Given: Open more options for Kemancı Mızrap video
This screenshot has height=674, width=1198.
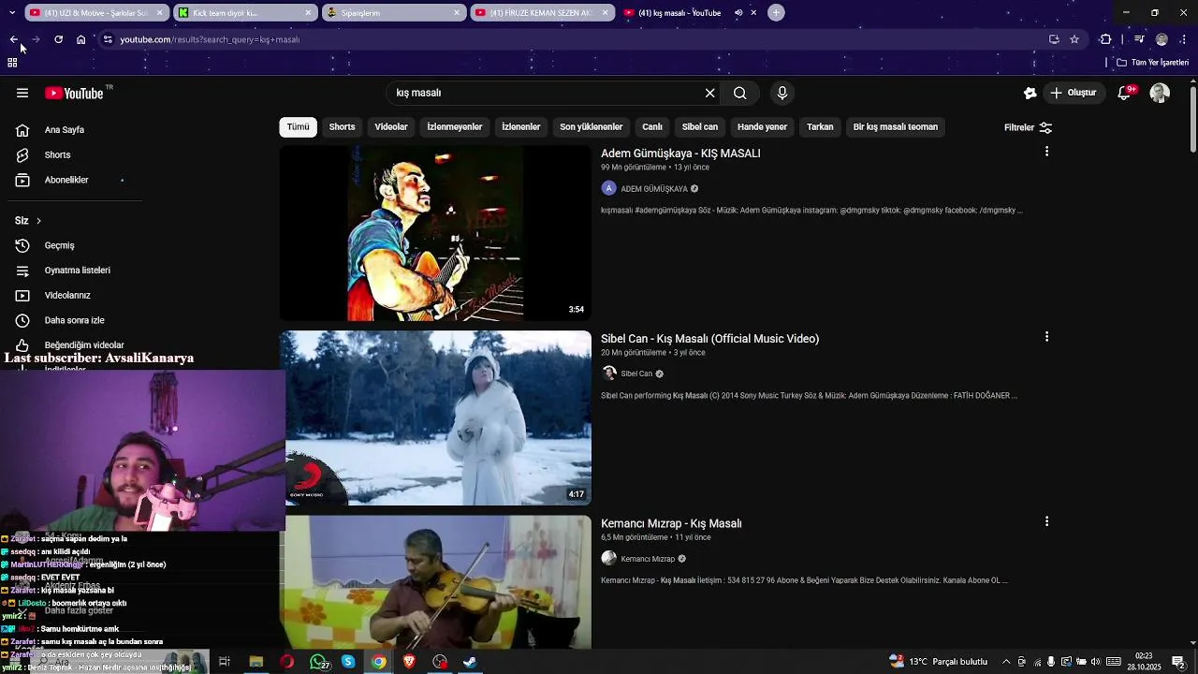Looking at the screenshot, I should pyautogui.click(x=1046, y=521).
